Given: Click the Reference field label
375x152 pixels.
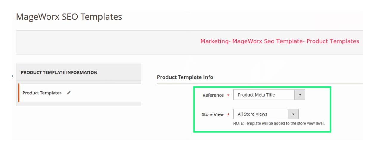Looking at the screenshot, I should click(x=213, y=95).
